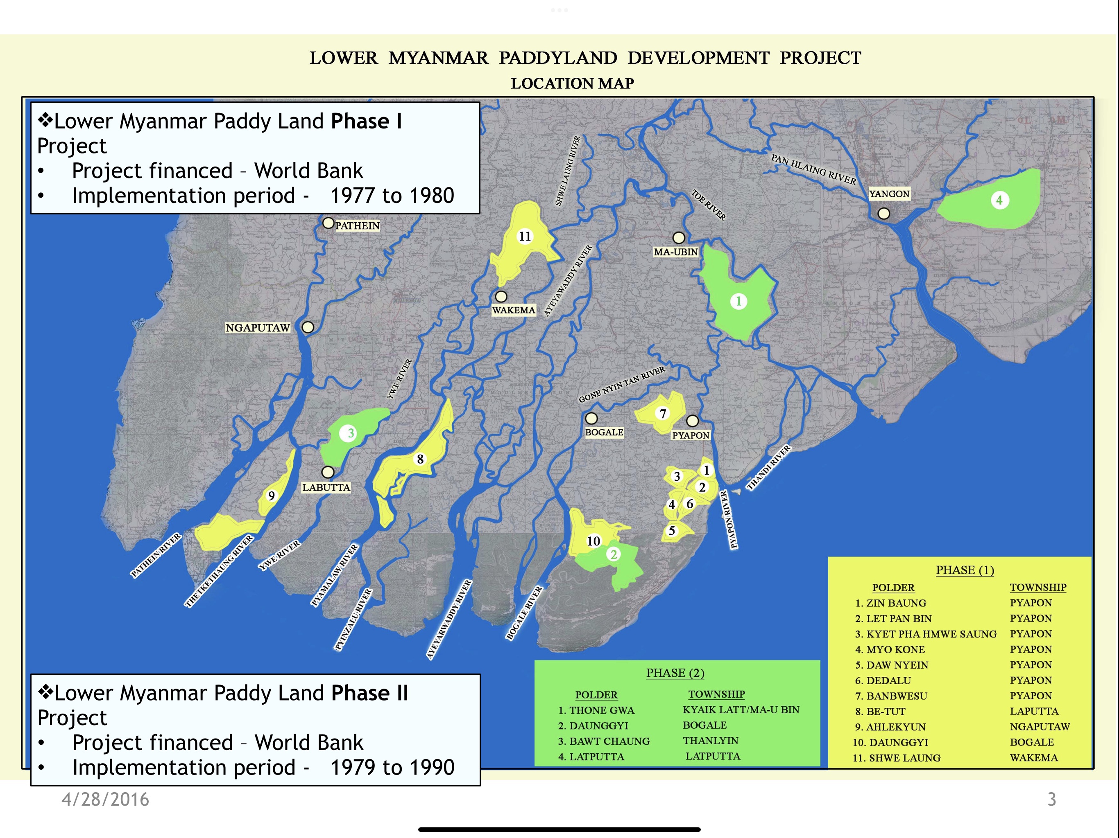Click the PHASE (2) legend heading
1119x838 pixels.
(675, 673)
